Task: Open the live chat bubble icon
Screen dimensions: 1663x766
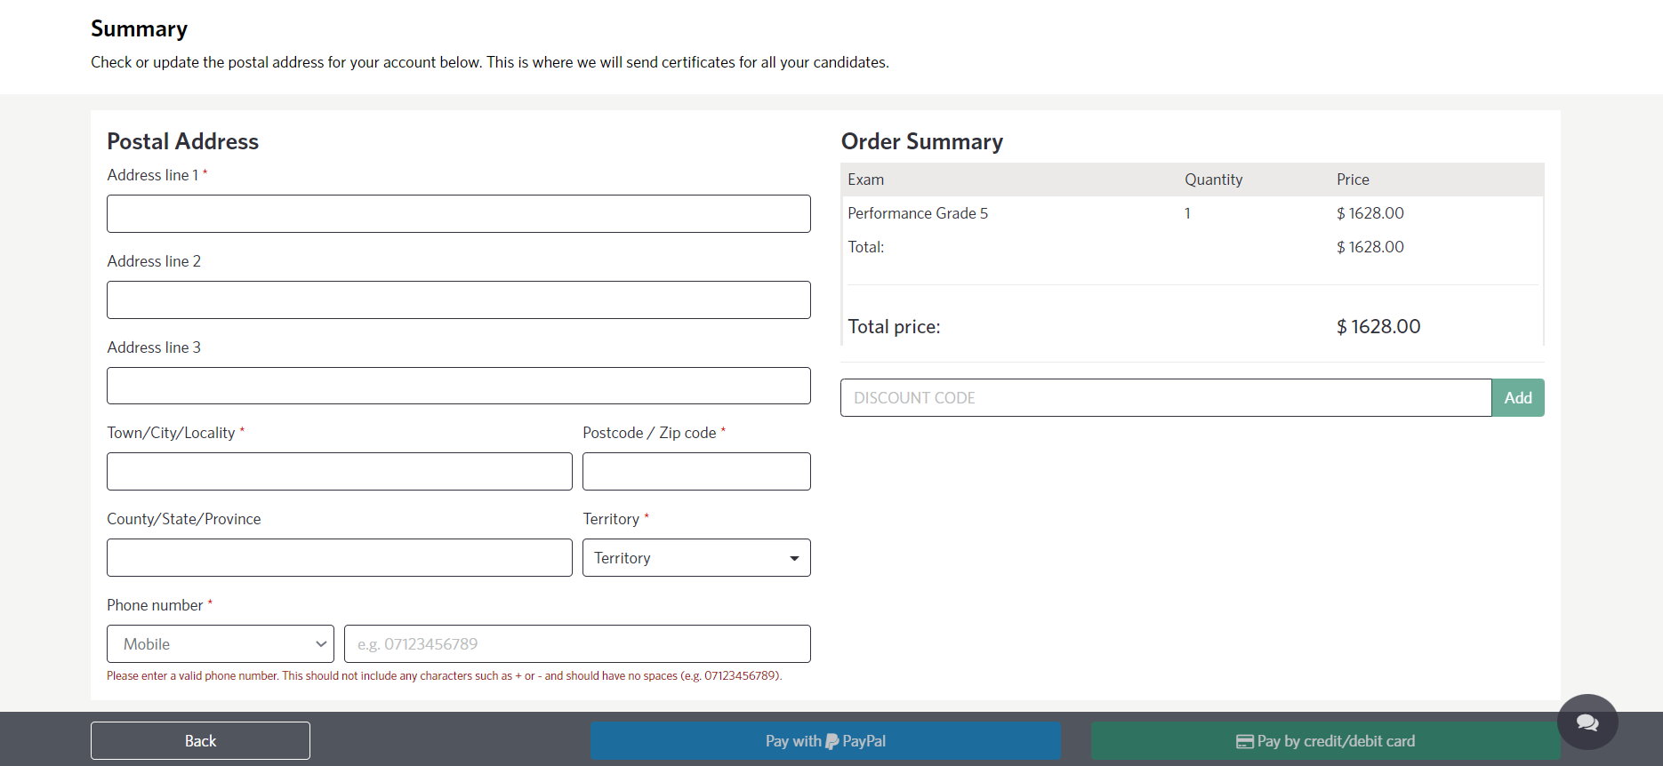Action: point(1587,722)
